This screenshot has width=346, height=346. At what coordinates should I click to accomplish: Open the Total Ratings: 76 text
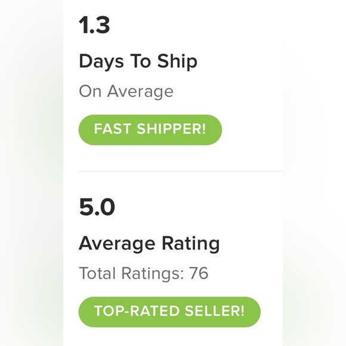[x=143, y=273]
